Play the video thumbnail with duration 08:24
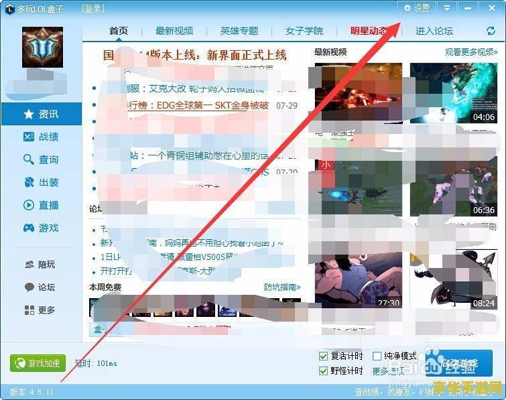Viewport: 506px width, 400px height. tap(454, 279)
